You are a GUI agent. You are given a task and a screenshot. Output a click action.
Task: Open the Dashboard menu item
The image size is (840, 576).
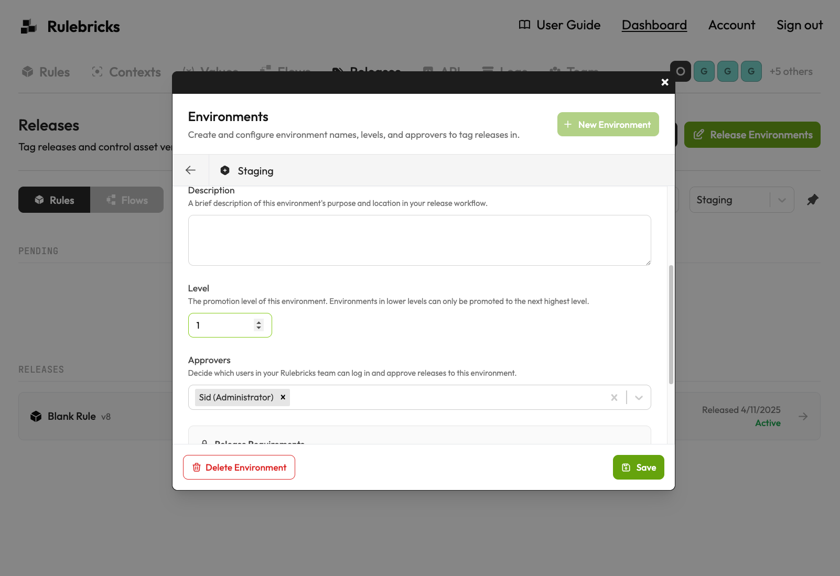[654, 25]
